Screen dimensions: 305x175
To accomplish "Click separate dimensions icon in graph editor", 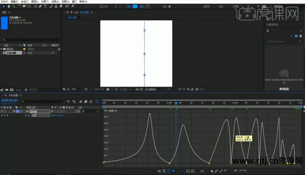I will [202, 171].
